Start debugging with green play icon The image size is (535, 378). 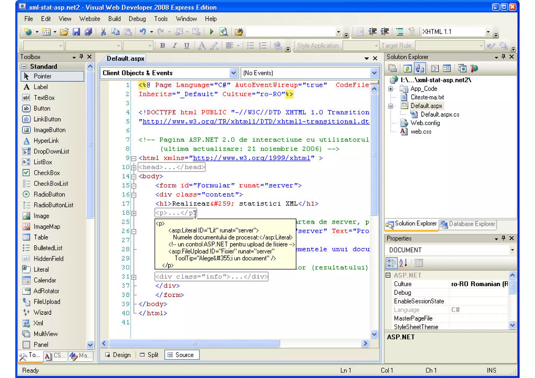click(x=212, y=32)
